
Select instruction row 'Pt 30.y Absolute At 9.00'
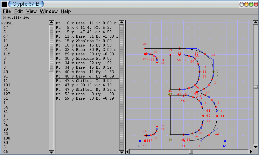click(x=86, y=59)
